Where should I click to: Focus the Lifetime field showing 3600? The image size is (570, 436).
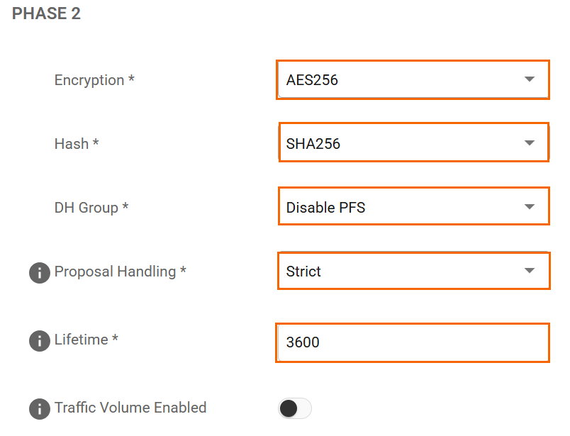click(411, 342)
